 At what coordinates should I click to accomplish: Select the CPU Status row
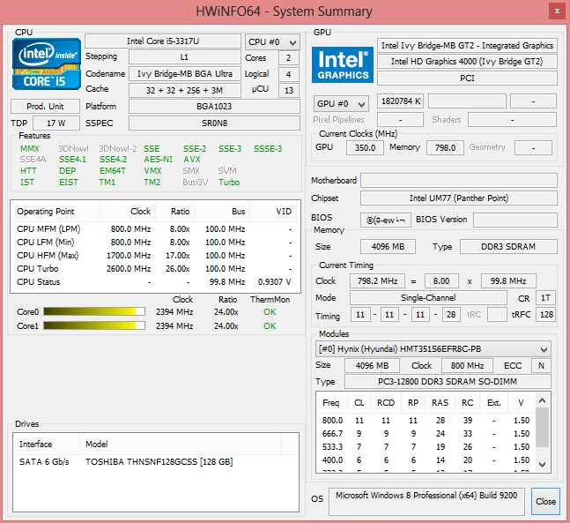click(x=154, y=281)
